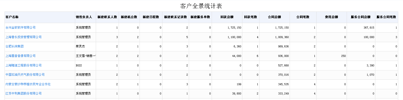Image resolution: width=403 pixels, height=100 pixels.
Task: Select the 费用总额 column header
Action: [x=332, y=17]
